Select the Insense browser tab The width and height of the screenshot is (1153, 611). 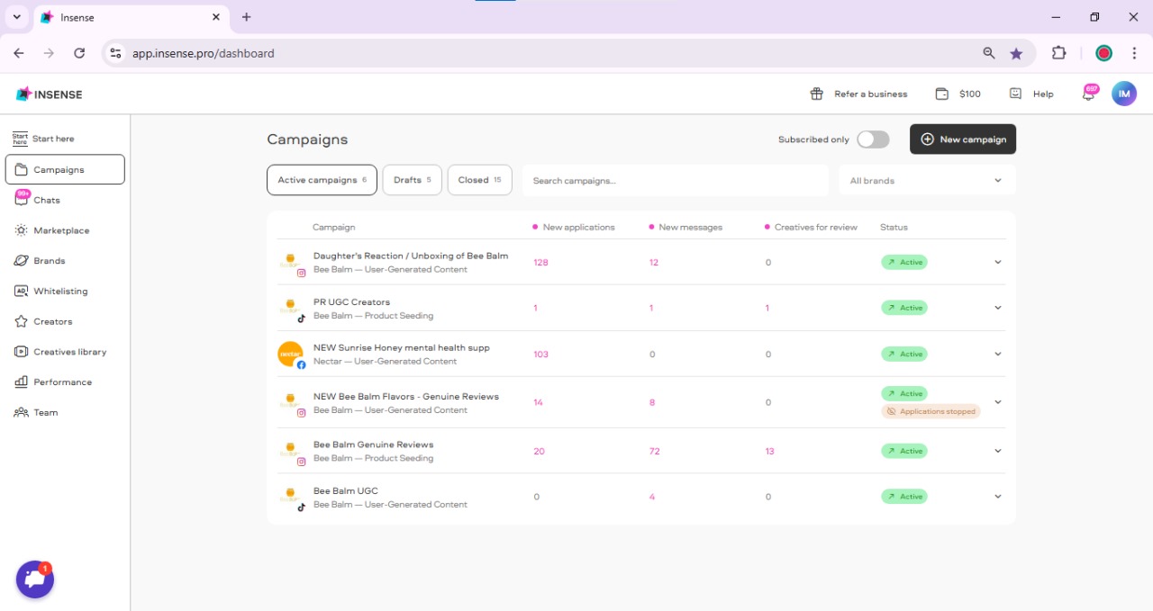tap(131, 17)
